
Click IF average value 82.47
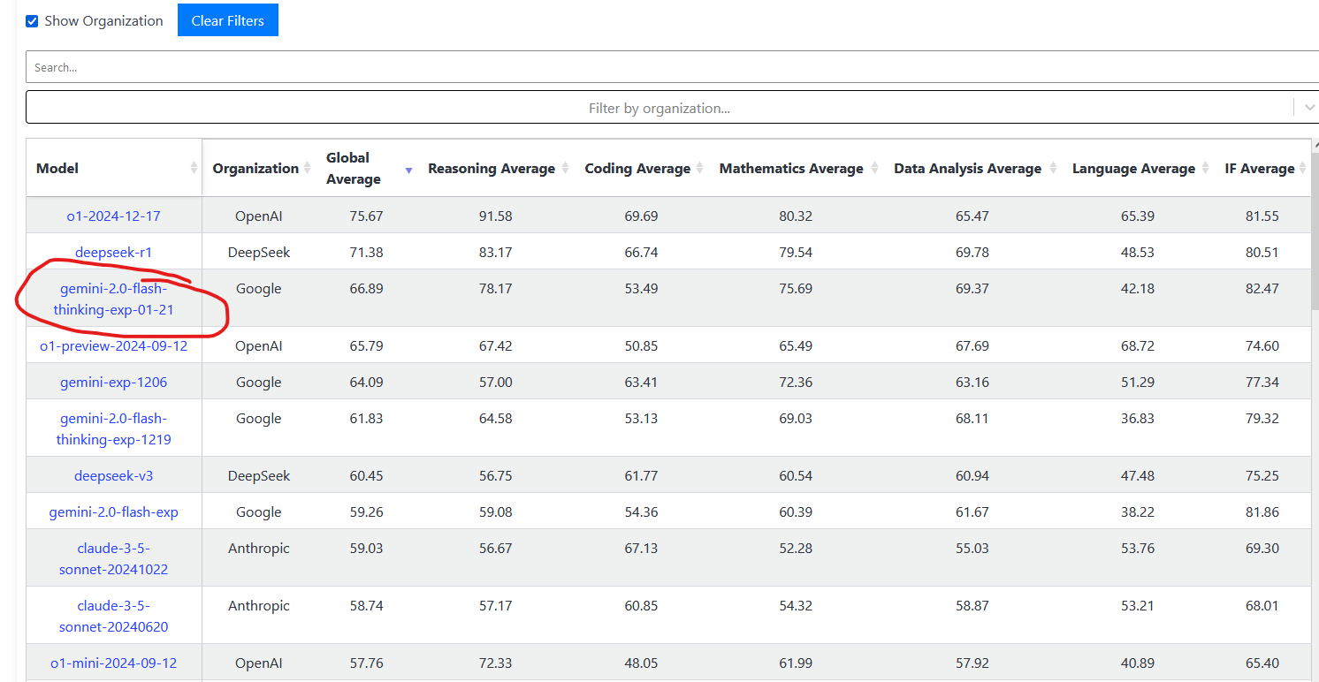pyautogui.click(x=1262, y=288)
